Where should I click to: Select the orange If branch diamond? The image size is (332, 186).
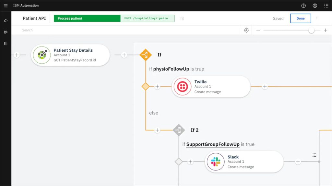146,55
